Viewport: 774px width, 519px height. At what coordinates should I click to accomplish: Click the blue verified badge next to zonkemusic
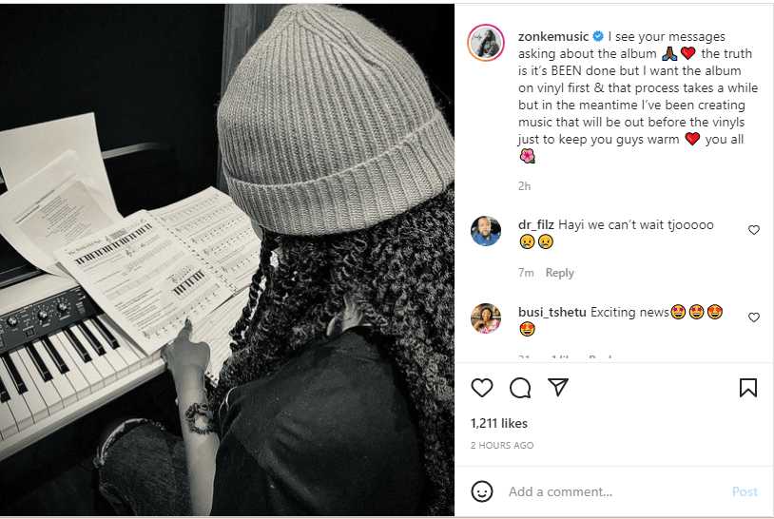point(598,36)
